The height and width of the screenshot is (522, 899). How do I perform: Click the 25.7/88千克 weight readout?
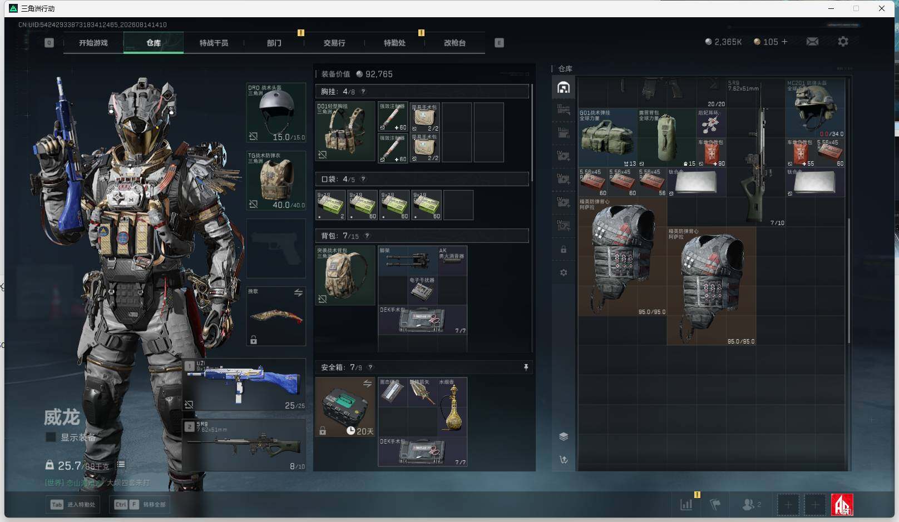click(x=77, y=465)
